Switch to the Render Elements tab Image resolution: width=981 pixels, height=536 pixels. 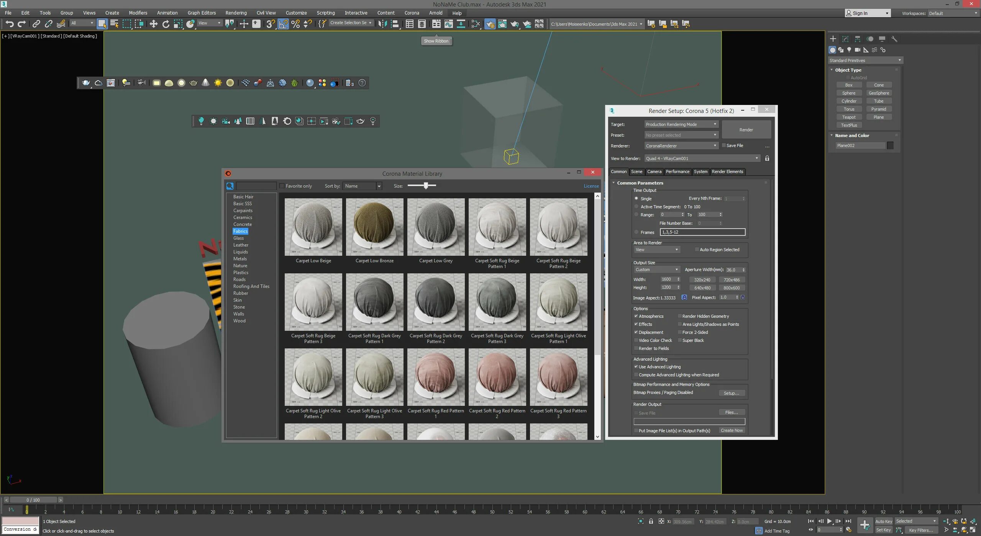[x=727, y=172]
